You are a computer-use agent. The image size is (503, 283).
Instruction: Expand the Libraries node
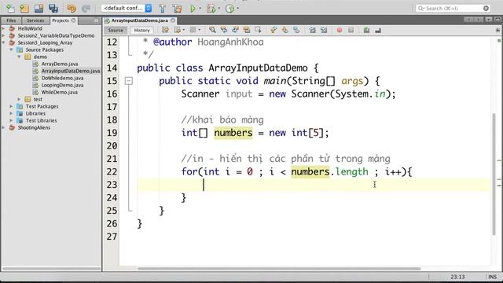(11, 113)
